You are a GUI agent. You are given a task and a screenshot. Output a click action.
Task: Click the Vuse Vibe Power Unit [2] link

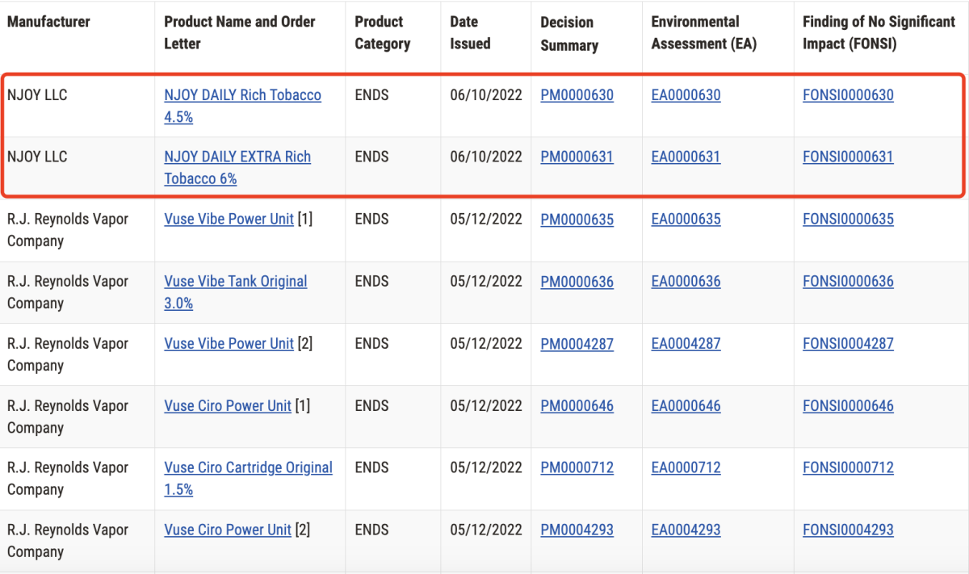click(229, 344)
